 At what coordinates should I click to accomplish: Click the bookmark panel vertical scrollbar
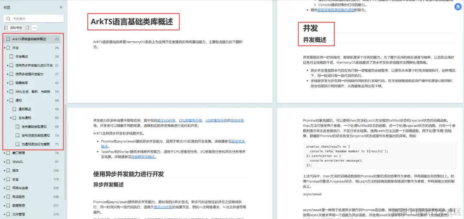pyautogui.click(x=65, y=152)
